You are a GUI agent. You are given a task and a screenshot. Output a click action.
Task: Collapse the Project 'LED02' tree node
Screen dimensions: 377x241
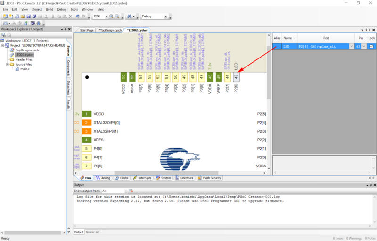click(2, 45)
